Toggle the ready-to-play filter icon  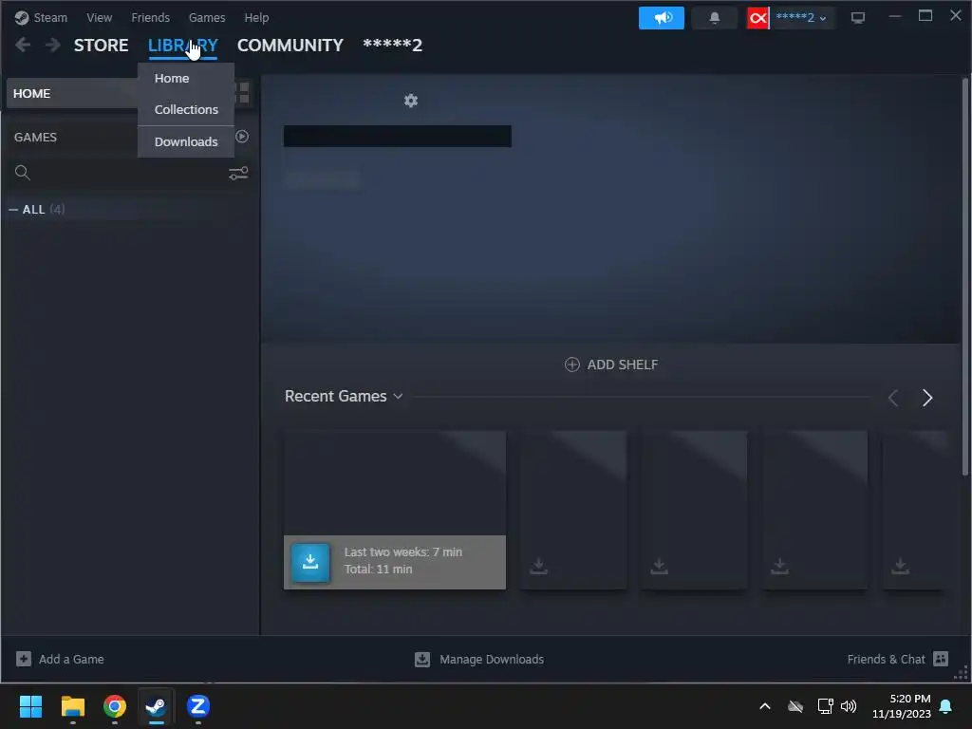point(242,137)
